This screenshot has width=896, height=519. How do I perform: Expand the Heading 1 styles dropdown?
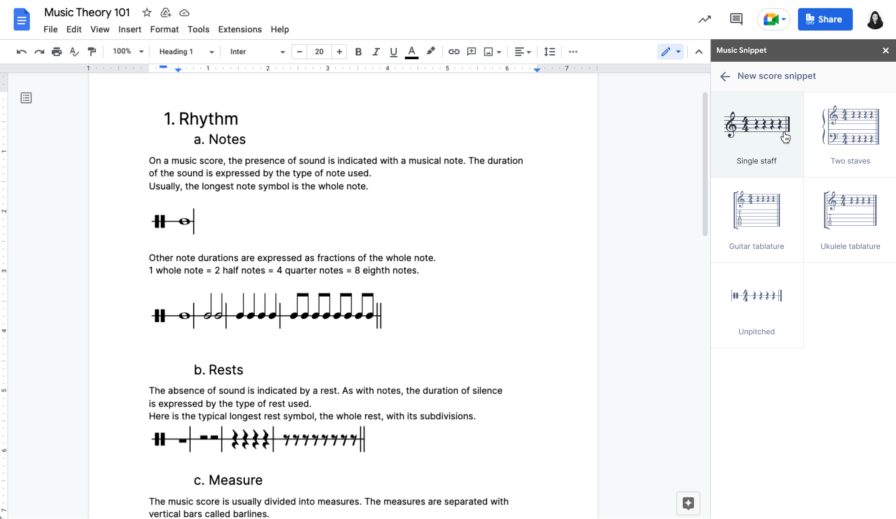185,52
